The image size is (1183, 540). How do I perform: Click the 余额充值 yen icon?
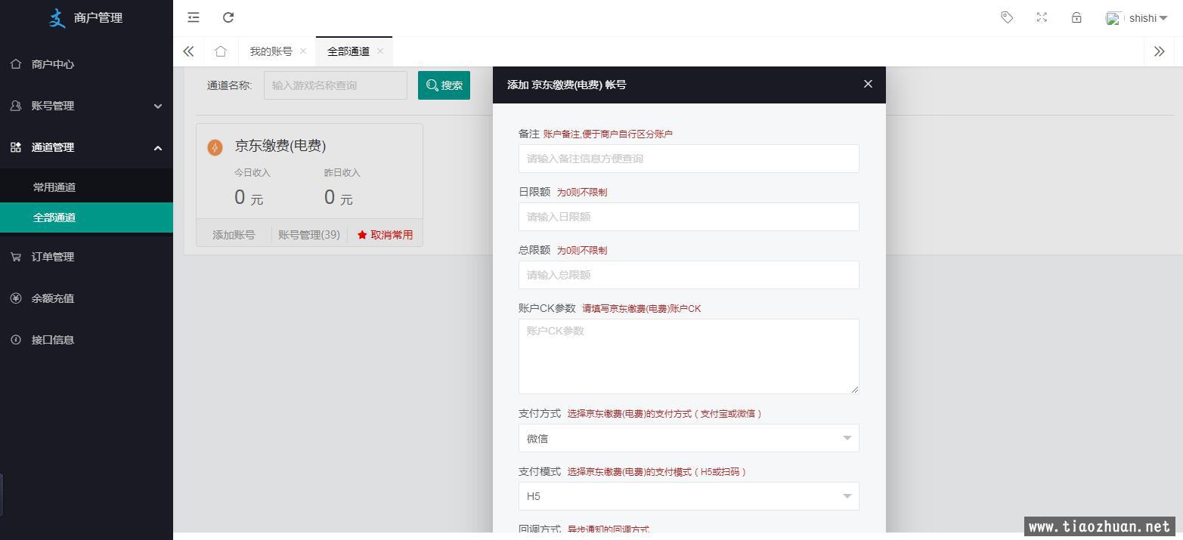click(x=16, y=298)
